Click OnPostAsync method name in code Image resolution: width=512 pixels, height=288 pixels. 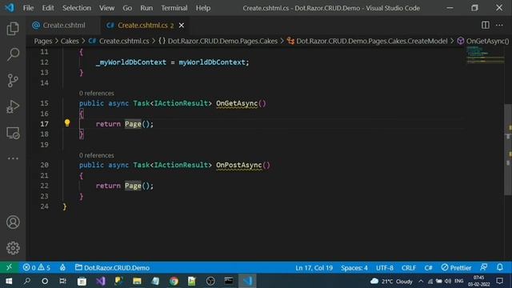pos(238,166)
